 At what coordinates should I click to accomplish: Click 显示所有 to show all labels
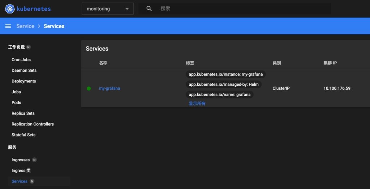pyautogui.click(x=197, y=103)
